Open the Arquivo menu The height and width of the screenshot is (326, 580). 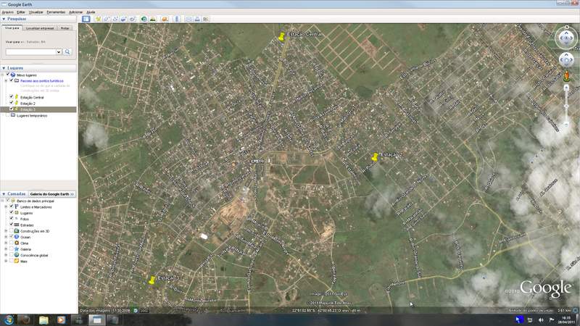click(8, 12)
